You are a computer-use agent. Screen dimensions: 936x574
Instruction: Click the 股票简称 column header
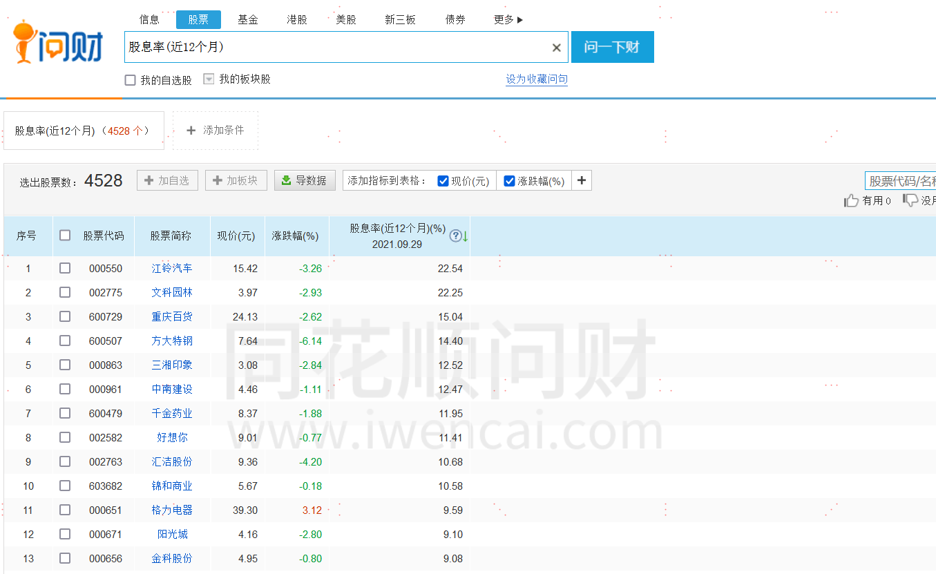point(171,236)
